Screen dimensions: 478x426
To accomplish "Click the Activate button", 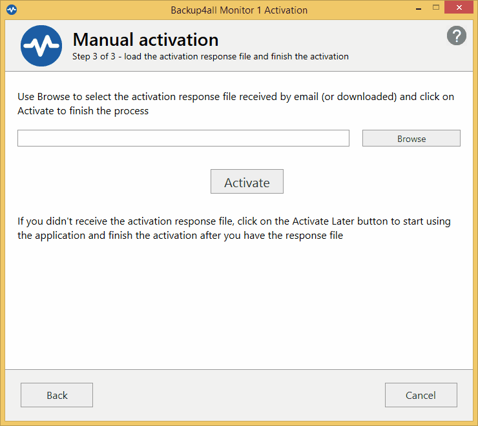I will pos(247,181).
